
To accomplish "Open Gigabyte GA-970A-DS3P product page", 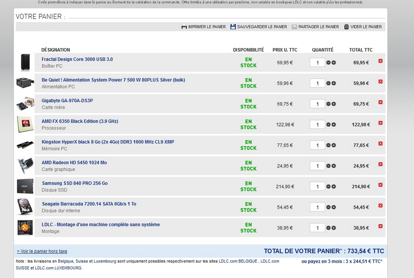I will click(68, 101).
